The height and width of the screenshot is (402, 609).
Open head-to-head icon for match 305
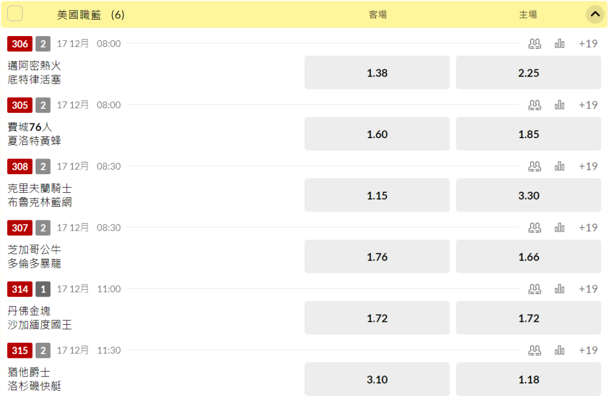[x=535, y=105]
